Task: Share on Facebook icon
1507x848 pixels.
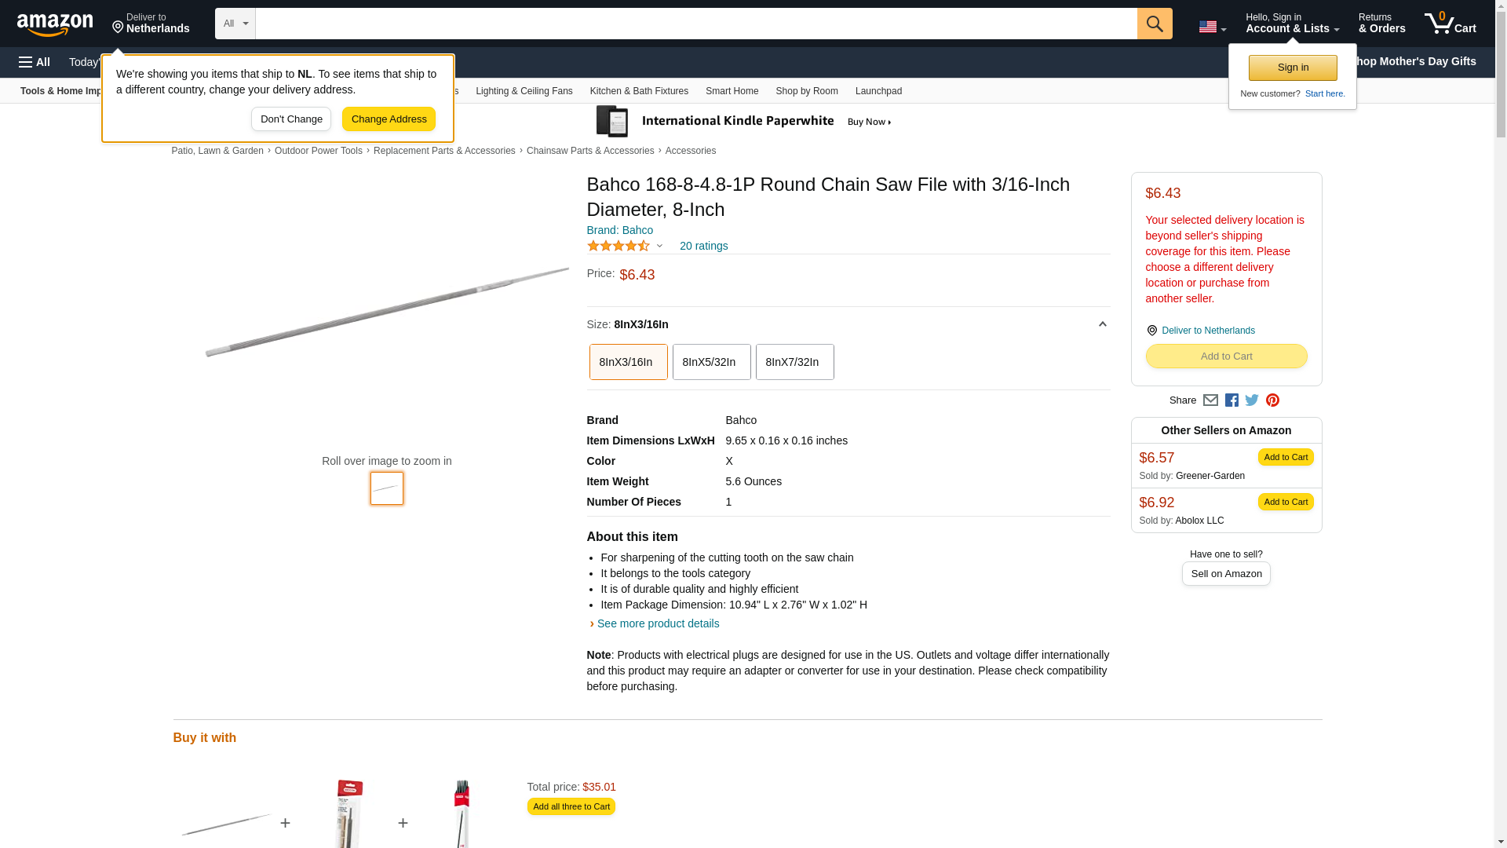Action: click(x=1232, y=400)
